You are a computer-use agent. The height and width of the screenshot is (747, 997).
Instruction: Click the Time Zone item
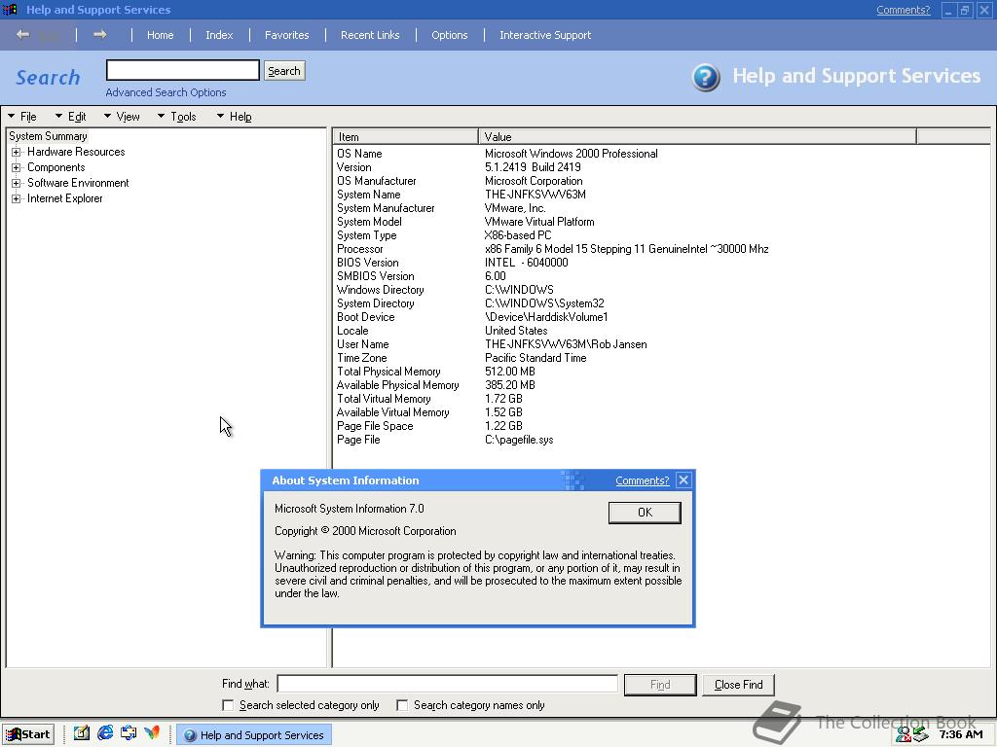coord(362,358)
